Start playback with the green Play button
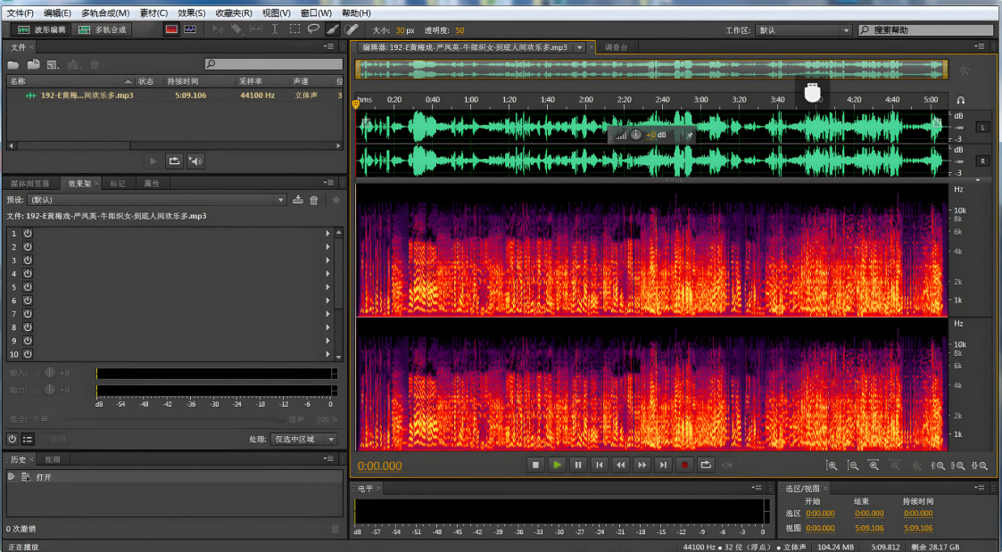1002x552 pixels. pos(558,465)
